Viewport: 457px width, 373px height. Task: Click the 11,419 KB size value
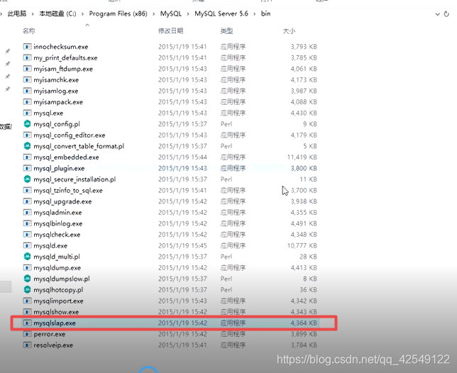(302, 157)
